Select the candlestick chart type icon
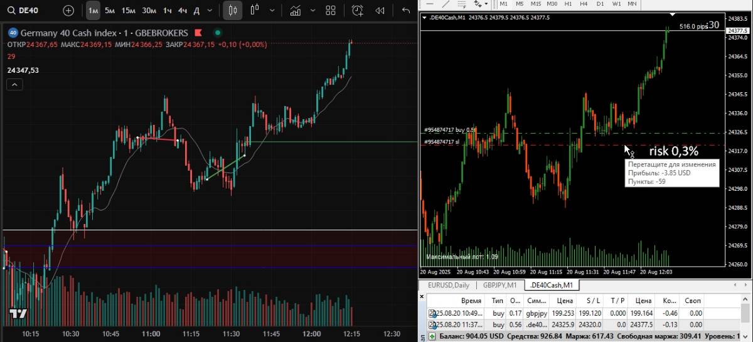 [x=233, y=10]
